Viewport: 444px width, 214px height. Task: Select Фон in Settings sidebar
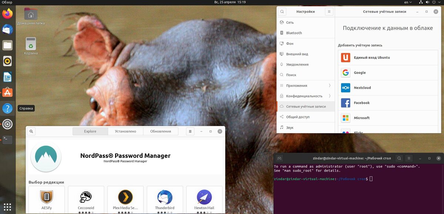pyautogui.click(x=306, y=44)
